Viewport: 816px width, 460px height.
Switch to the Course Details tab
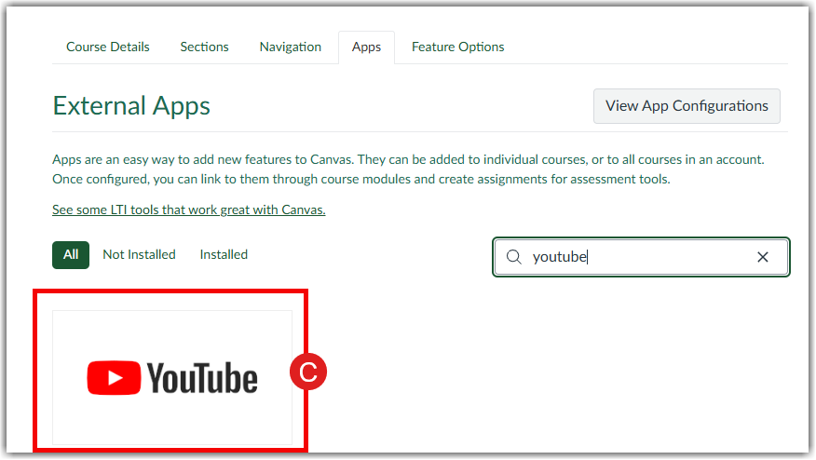tap(108, 47)
